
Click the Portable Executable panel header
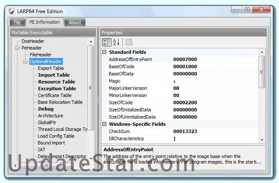53,33
